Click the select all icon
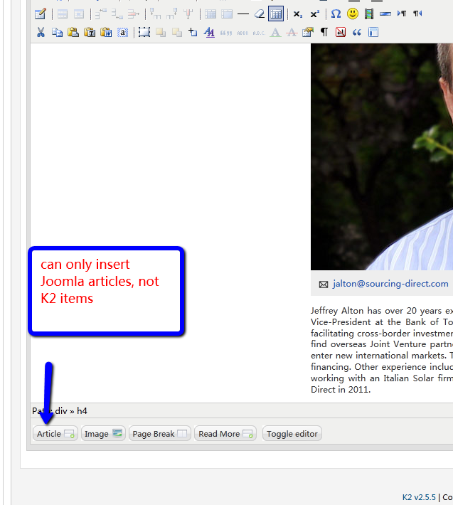The height and width of the screenshot is (505, 453). (x=122, y=32)
